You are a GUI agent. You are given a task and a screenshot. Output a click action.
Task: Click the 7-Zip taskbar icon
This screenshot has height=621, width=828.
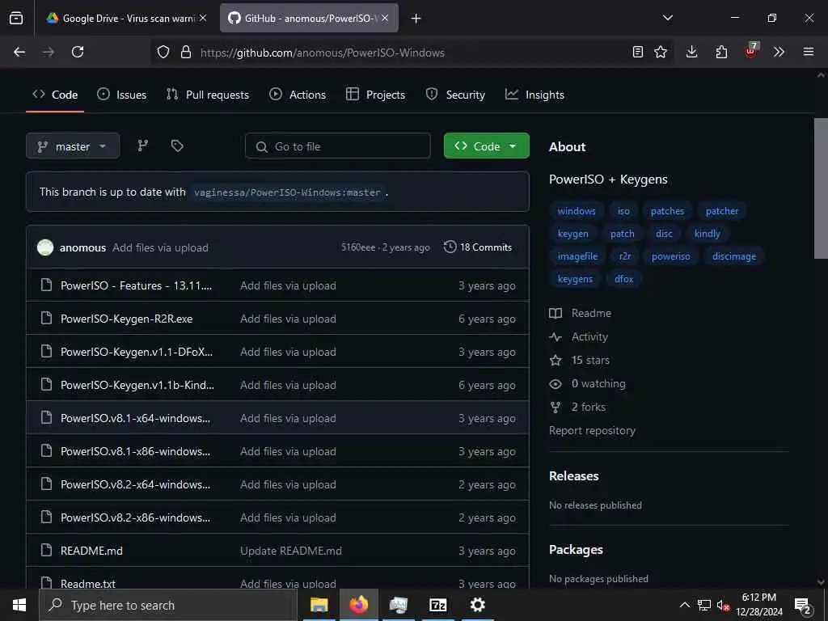437,605
